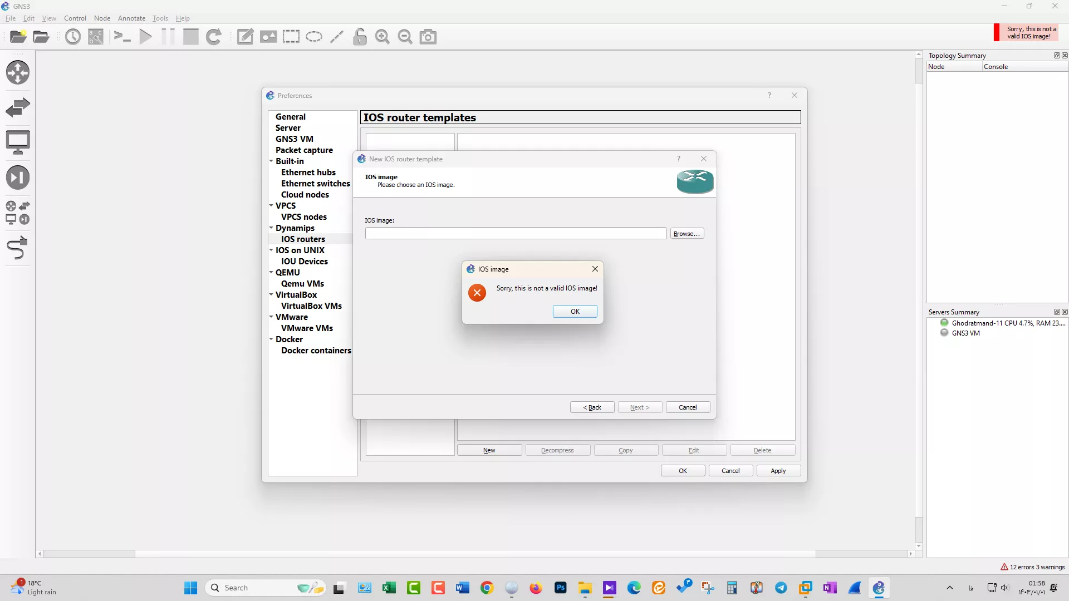This screenshot has height=601, width=1069.
Task: Open the Tools menu
Action: [x=160, y=18]
